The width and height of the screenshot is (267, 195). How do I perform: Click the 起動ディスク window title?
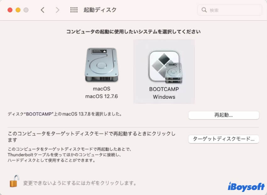(100, 10)
